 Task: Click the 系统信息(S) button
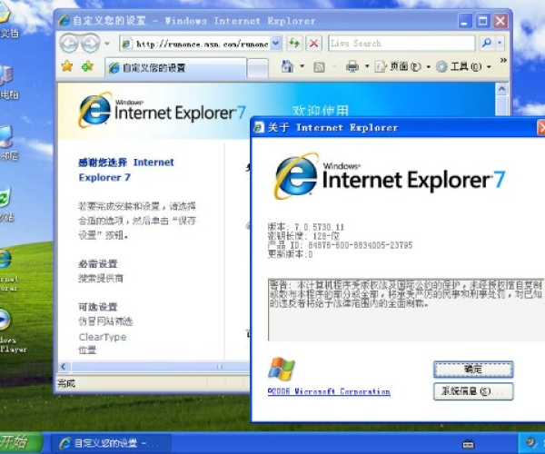tap(473, 391)
